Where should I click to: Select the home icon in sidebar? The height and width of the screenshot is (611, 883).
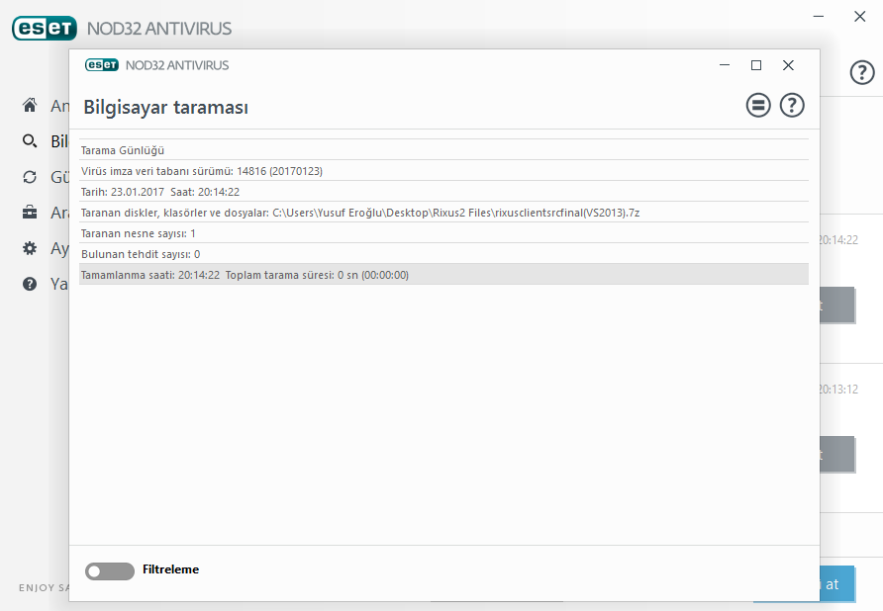pyautogui.click(x=30, y=105)
